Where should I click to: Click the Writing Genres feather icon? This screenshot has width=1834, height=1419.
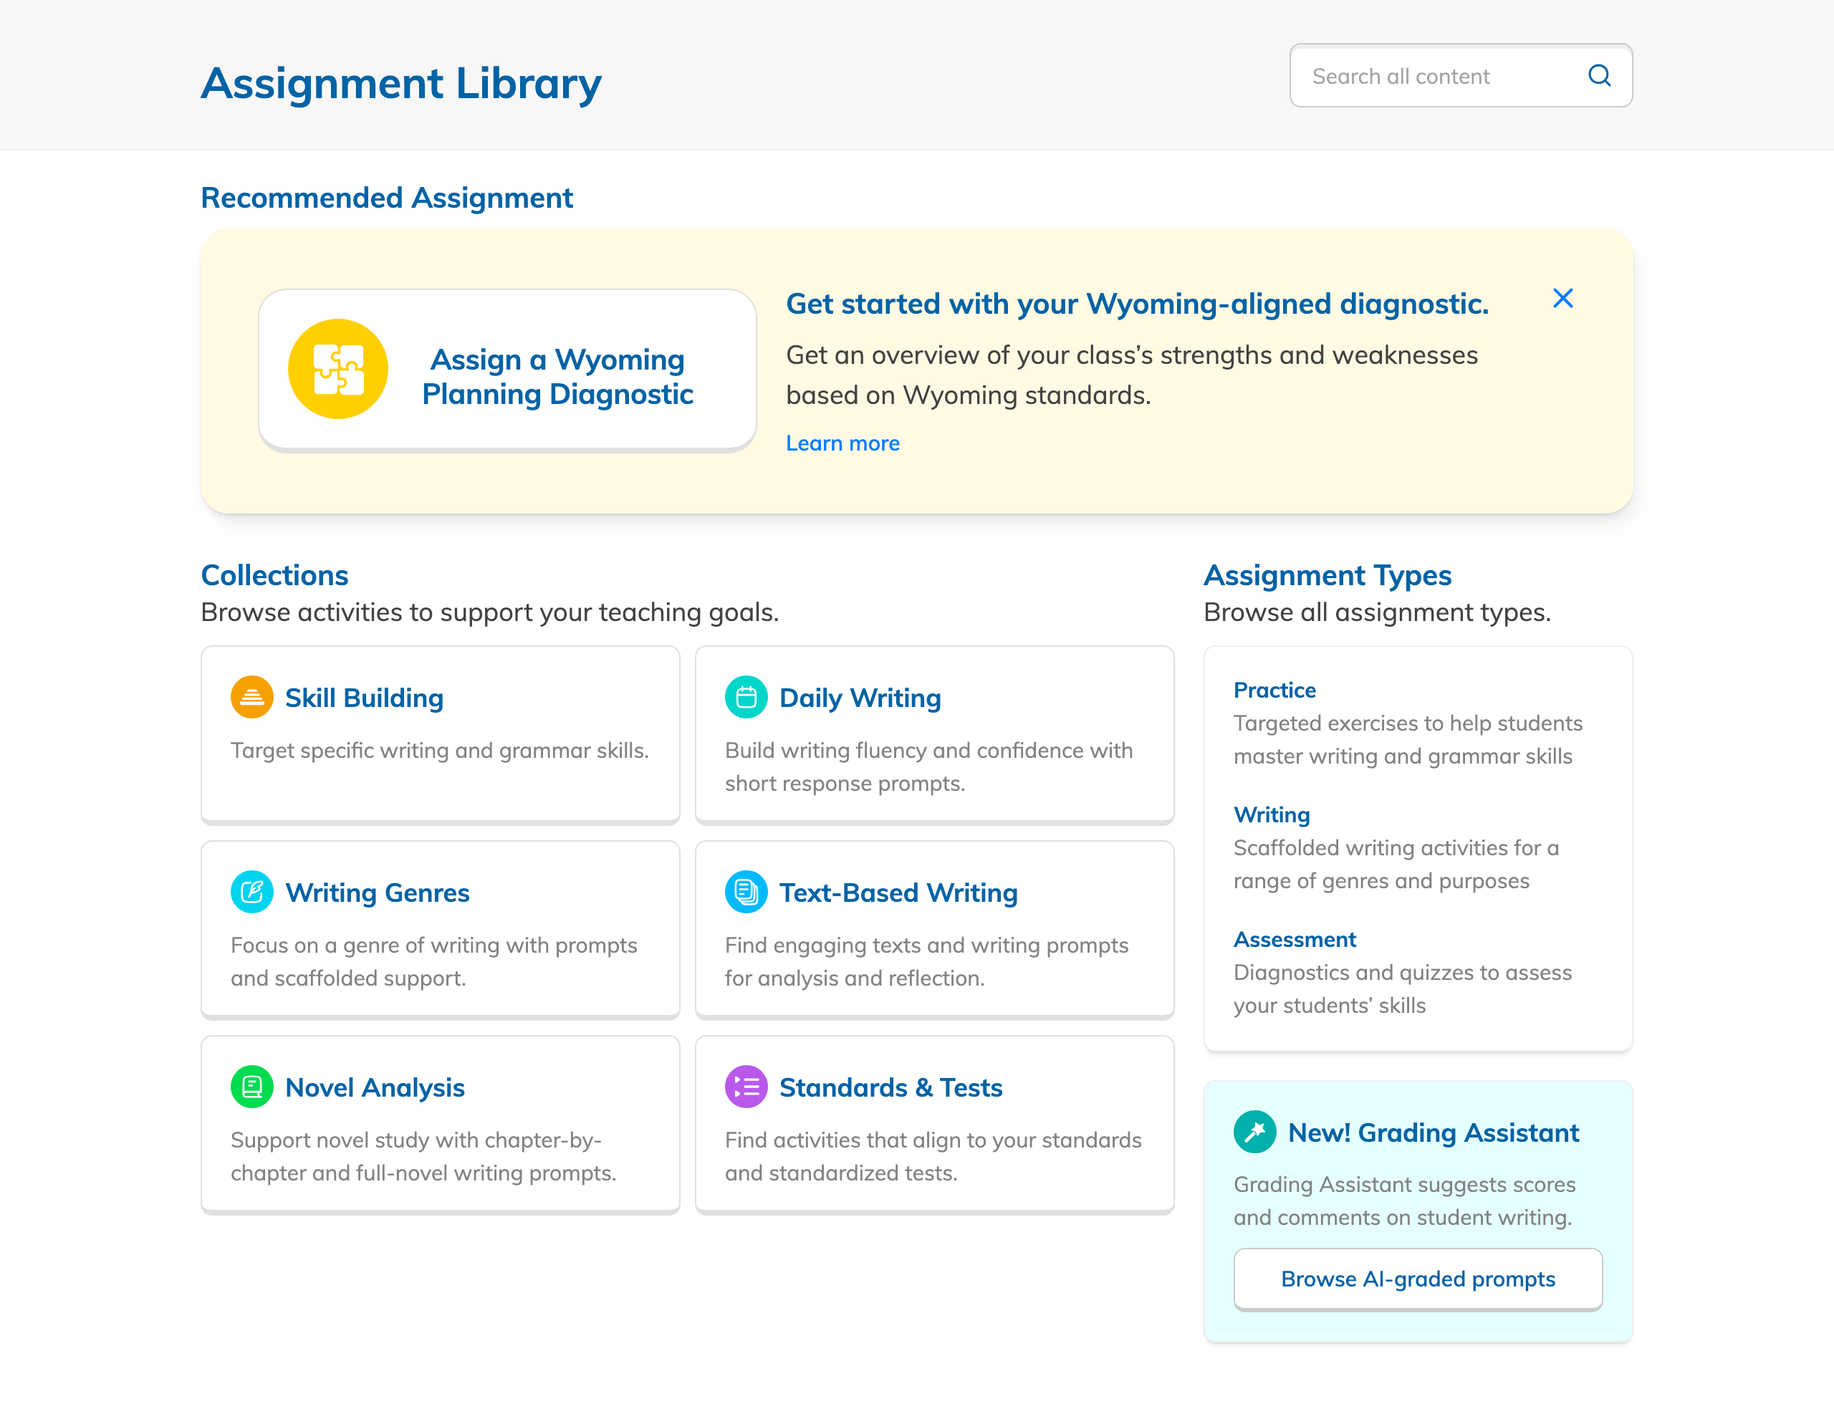pyautogui.click(x=251, y=892)
